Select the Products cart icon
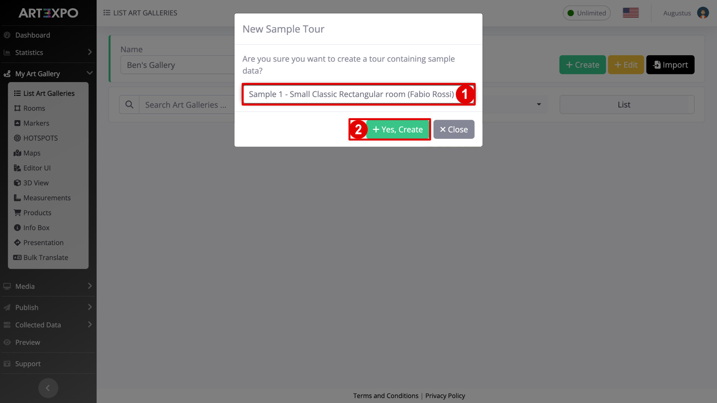717x403 pixels. 17,213
